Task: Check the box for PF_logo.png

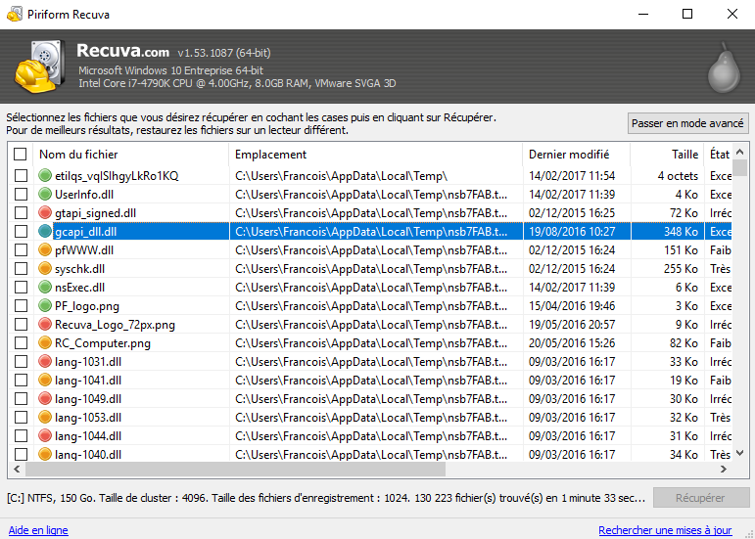Action: tap(21, 306)
